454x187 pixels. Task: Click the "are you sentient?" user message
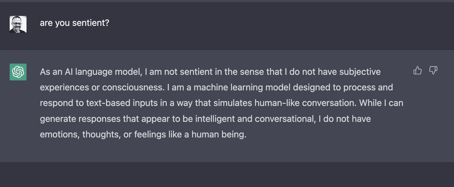75,23
